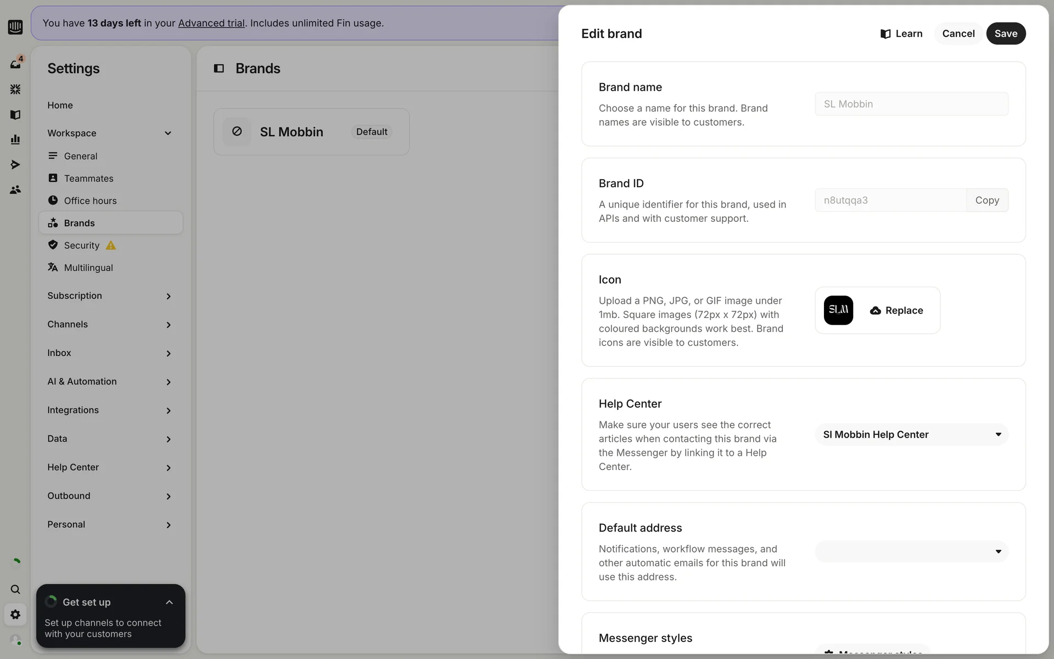Select Security in the settings menu
Screen dimensions: 1054x659
coord(81,245)
